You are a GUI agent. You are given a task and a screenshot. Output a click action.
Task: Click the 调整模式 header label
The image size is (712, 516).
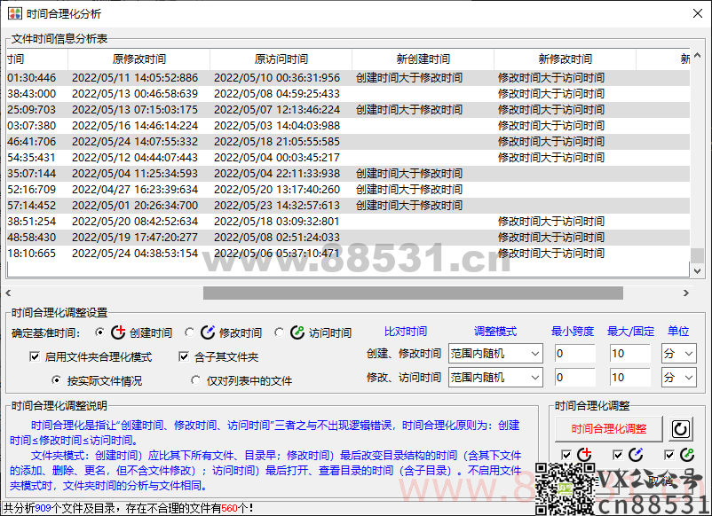(495, 332)
